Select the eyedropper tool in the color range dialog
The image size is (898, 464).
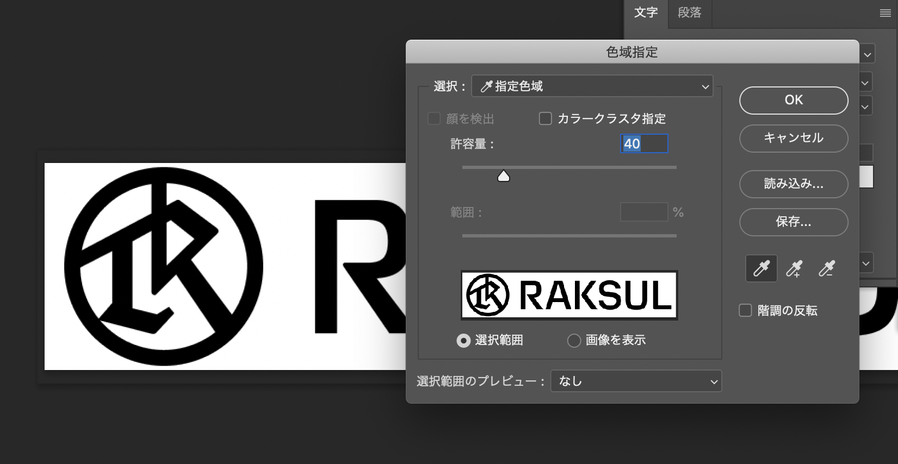click(761, 268)
